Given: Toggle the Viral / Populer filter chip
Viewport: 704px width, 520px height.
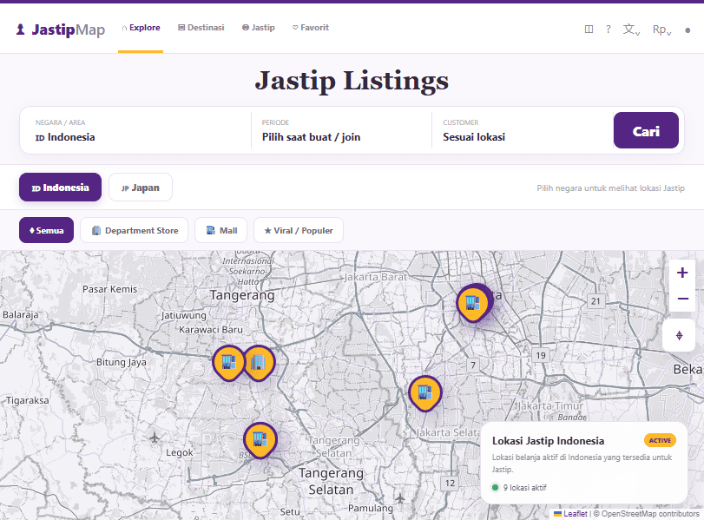Looking at the screenshot, I should click(299, 230).
